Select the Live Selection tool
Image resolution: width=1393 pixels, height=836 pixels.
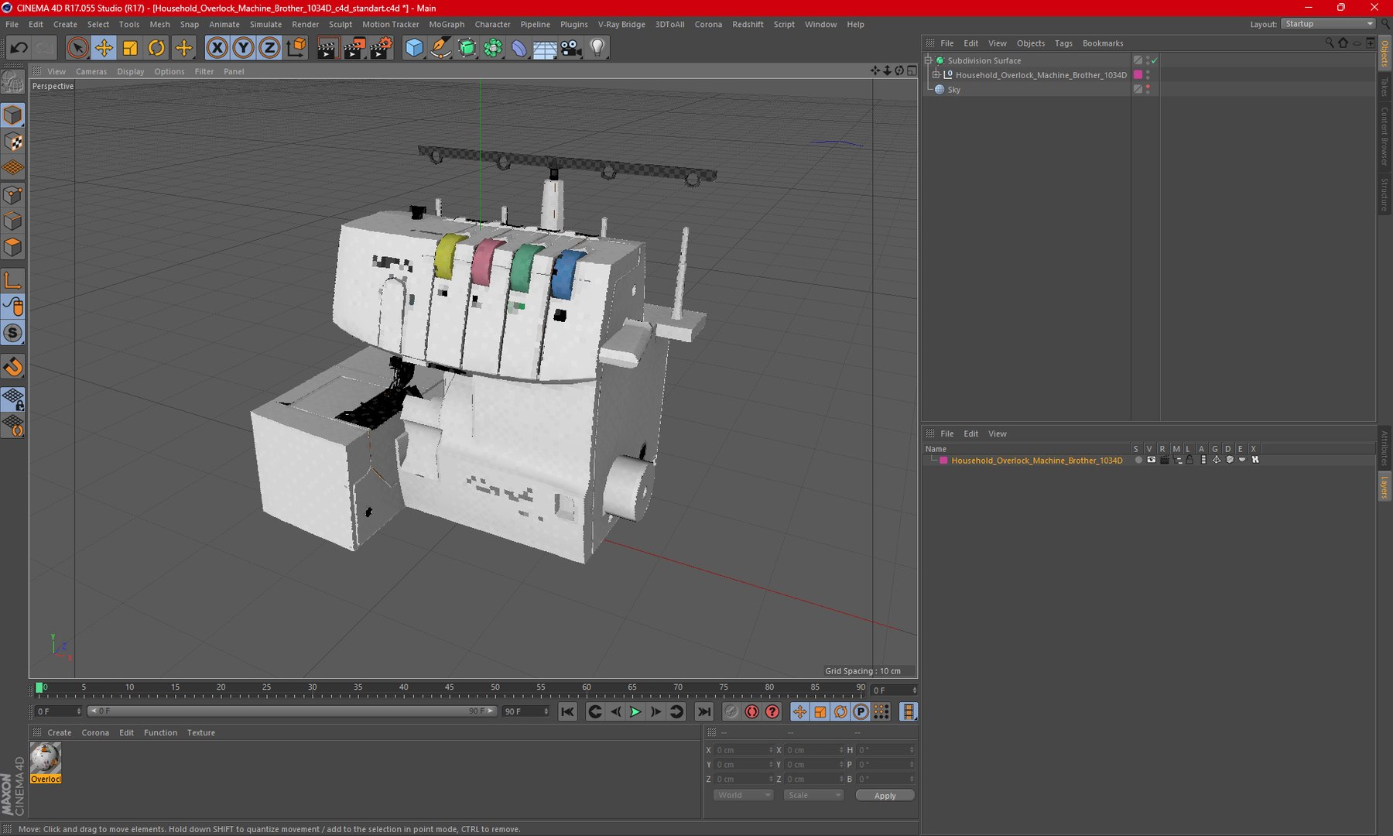[77, 48]
